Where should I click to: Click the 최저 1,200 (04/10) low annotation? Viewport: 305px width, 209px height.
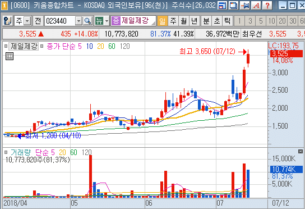[53, 135]
